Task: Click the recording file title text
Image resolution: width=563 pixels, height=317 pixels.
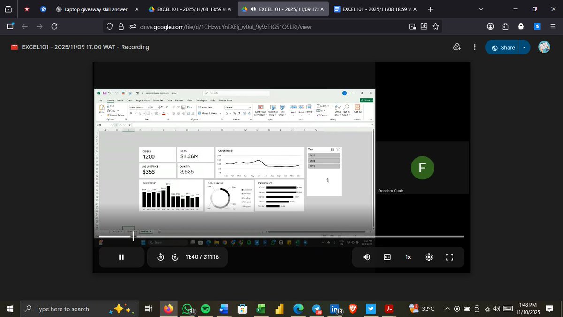Action: (85, 47)
